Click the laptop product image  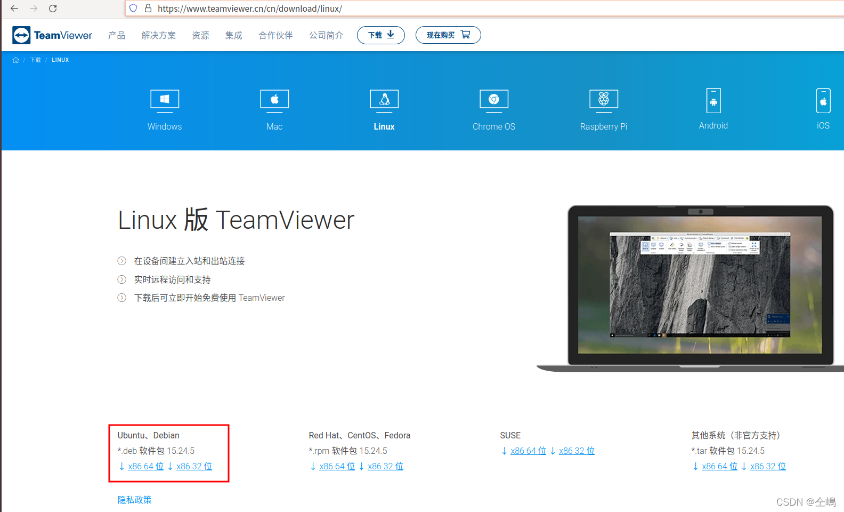point(691,289)
